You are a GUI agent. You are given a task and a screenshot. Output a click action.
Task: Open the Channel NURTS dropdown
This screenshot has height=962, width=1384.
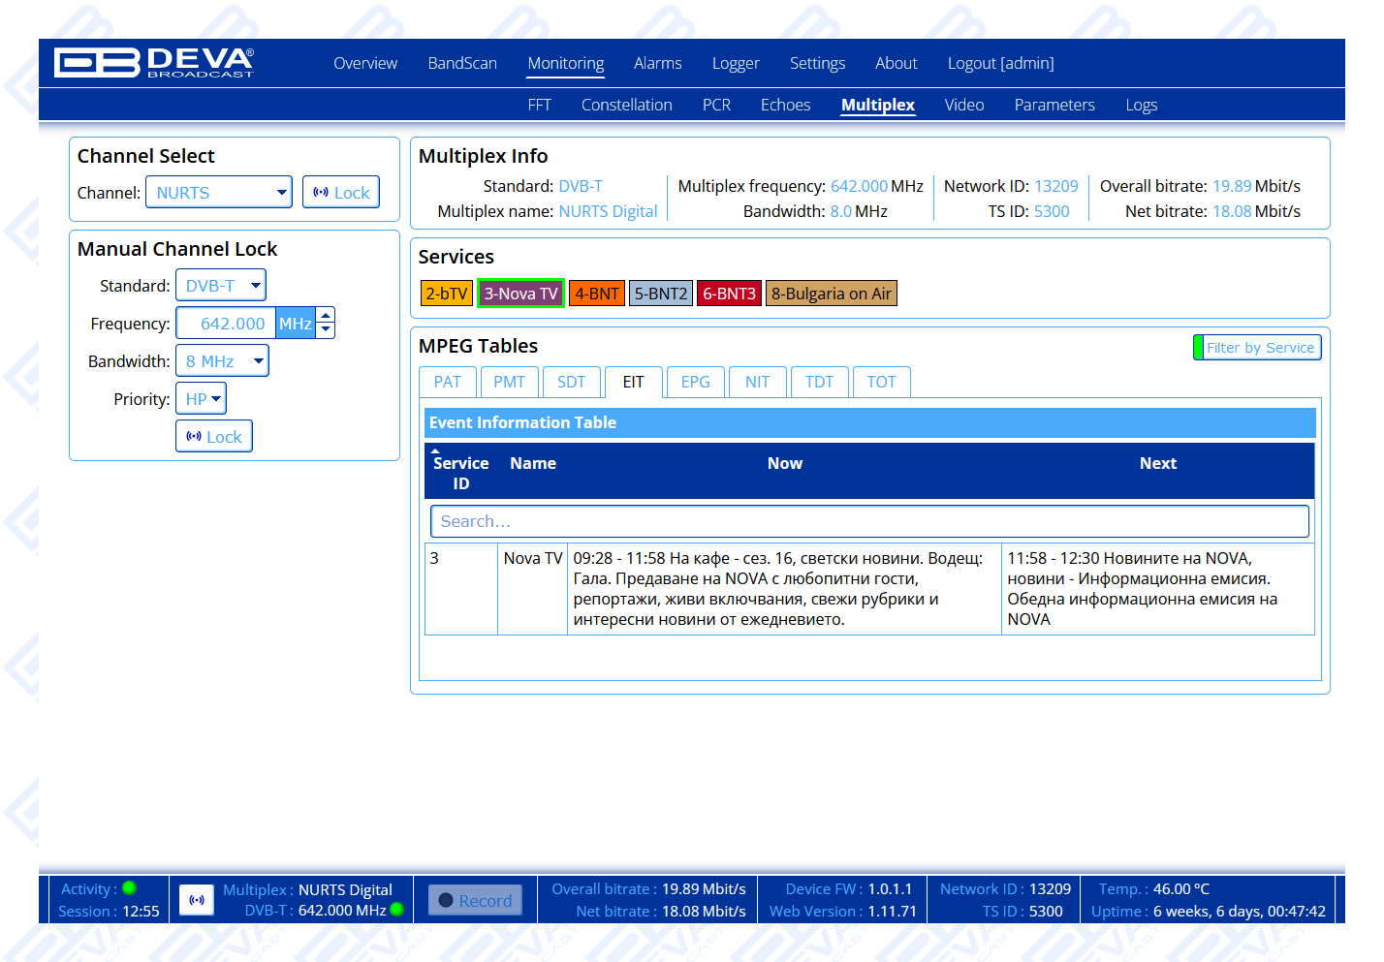coord(219,193)
